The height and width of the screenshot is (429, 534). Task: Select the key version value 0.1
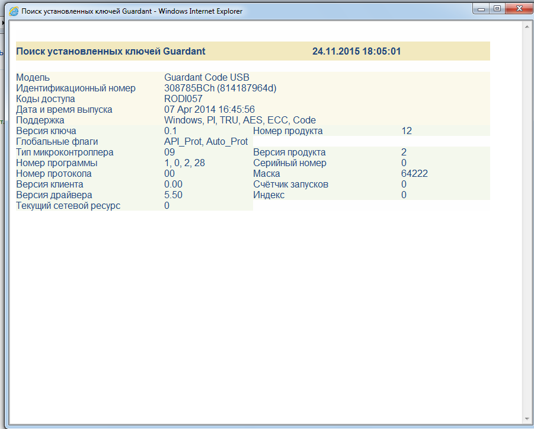[x=171, y=131]
